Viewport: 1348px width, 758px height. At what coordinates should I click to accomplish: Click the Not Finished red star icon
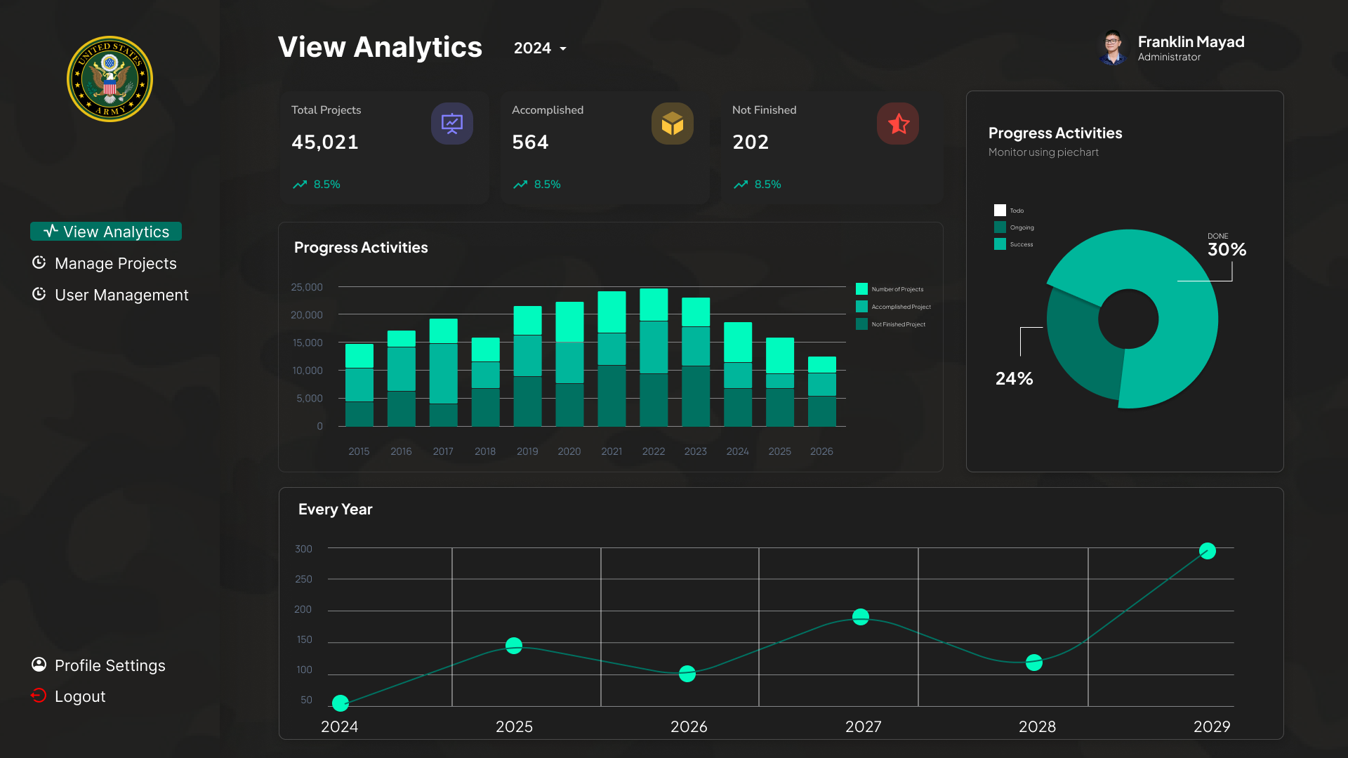tap(898, 124)
